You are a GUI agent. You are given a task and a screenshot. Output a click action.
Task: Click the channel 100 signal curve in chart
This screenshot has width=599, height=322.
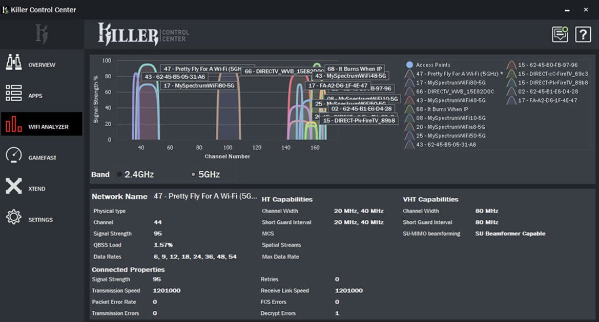pos(229,107)
